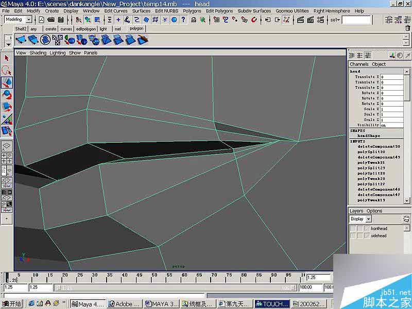Toggle the sidehead layer type box

coord(360,235)
